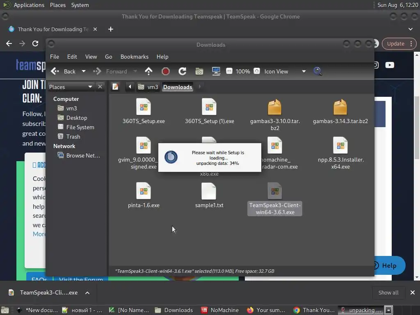420x315 pixels.
Task: Open the Go menu
Action: pyautogui.click(x=108, y=57)
